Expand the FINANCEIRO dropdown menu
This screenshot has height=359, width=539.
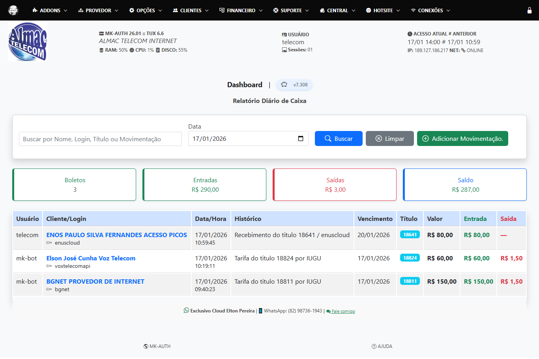click(x=241, y=10)
